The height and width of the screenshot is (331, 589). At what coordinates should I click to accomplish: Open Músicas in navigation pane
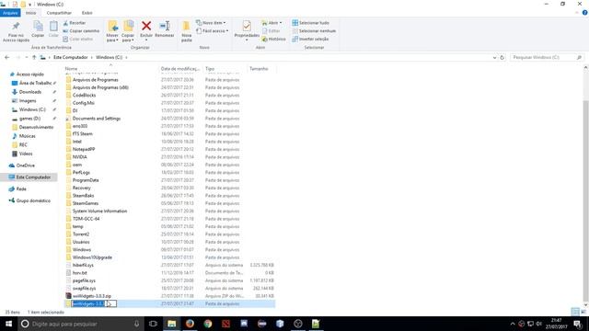pos(27,136)
